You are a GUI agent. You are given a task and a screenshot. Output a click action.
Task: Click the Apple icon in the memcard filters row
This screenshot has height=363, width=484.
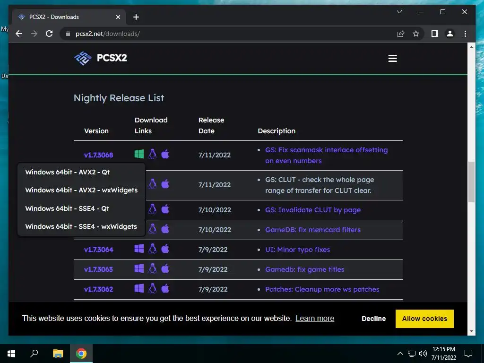(165, 229)
